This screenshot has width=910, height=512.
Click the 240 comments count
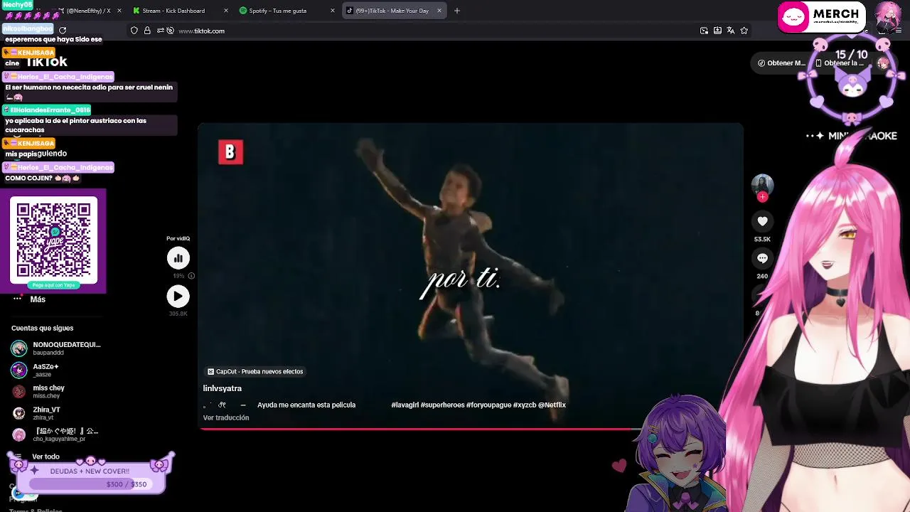tap(762, 276)
